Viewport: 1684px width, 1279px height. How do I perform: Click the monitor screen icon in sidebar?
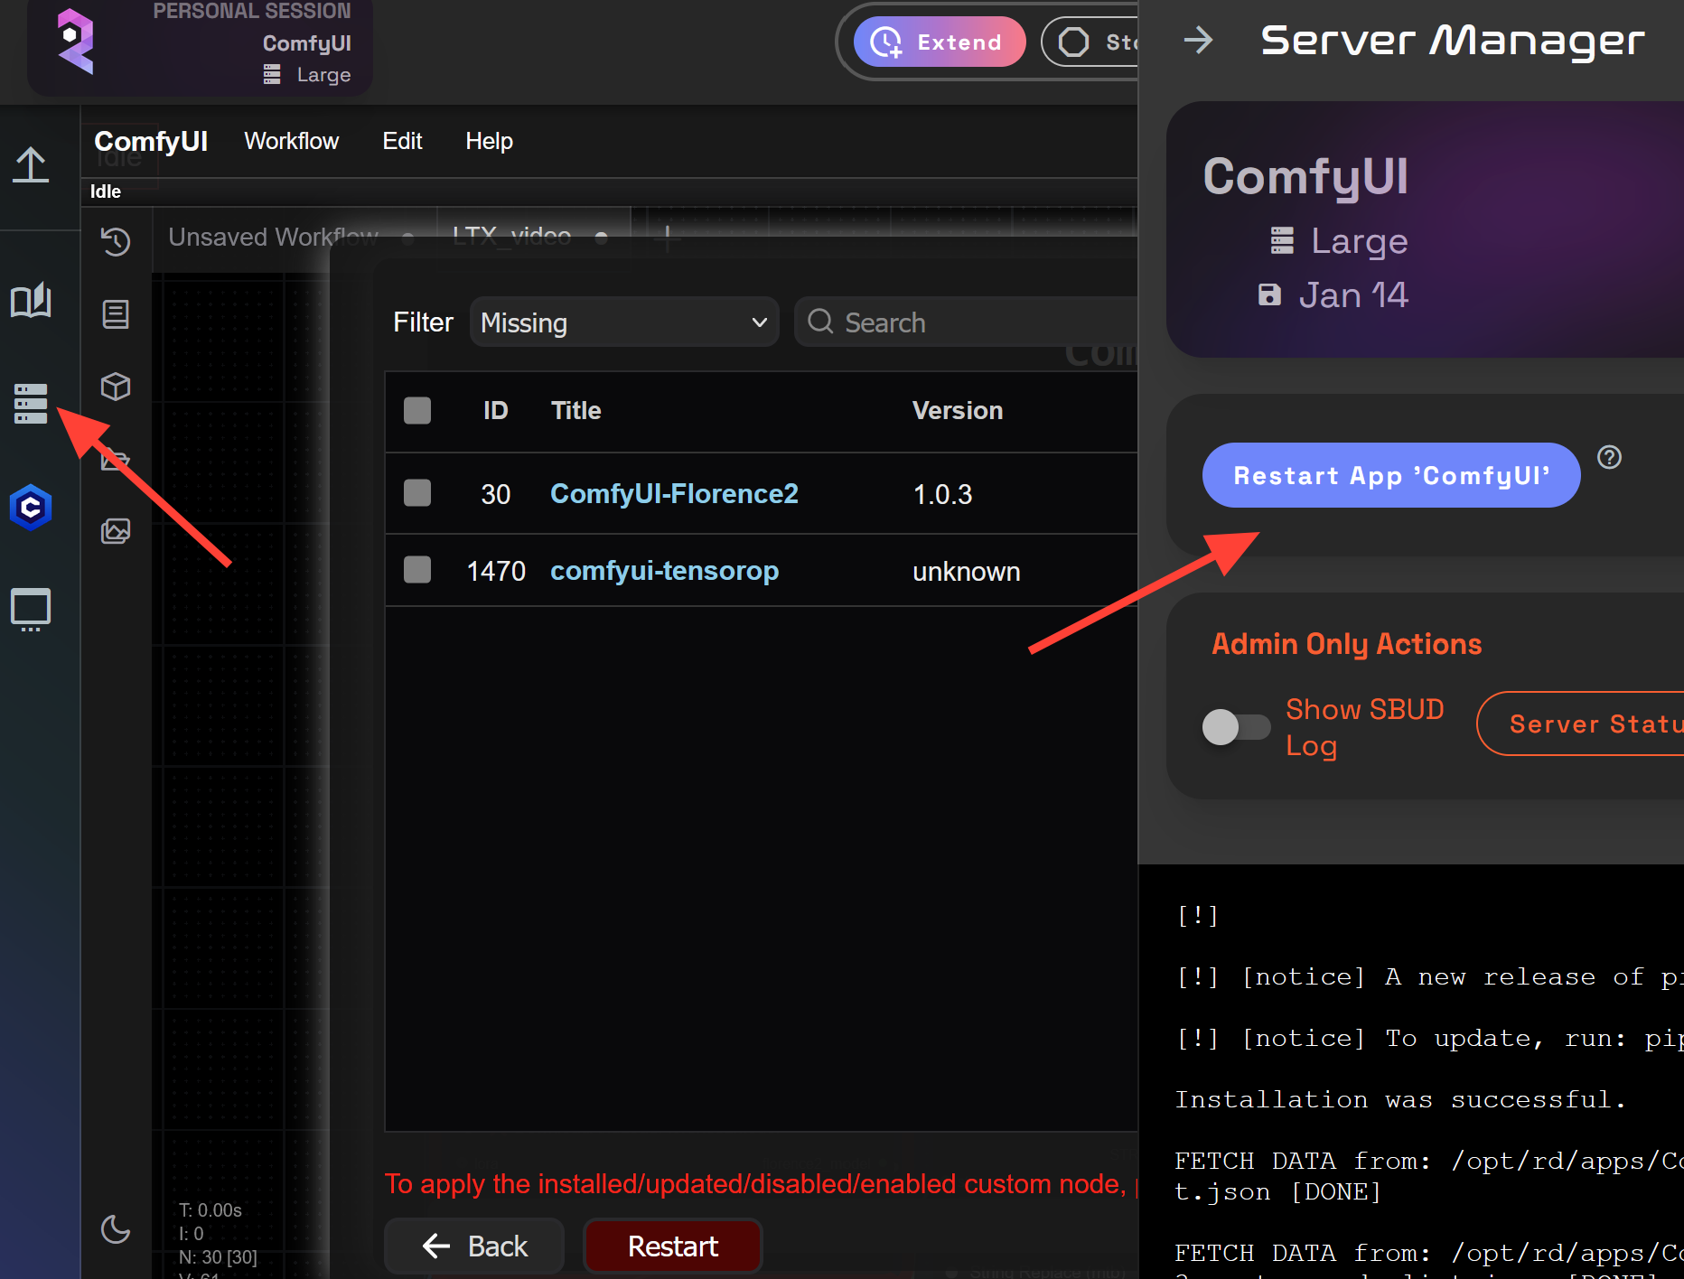pyautogui.click(x=31, y=610)
